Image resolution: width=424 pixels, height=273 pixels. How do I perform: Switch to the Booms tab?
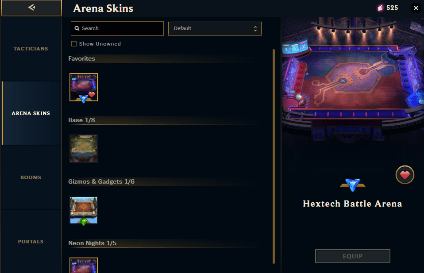pos(31,177)
